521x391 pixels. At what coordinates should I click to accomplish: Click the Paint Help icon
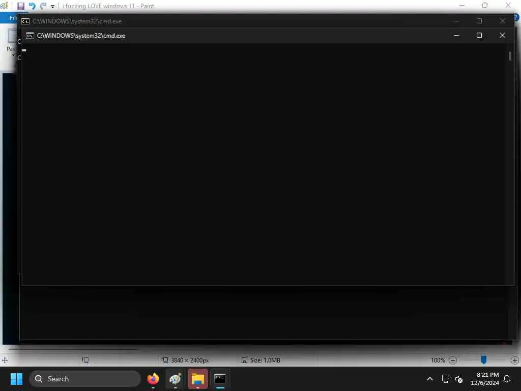pyautogui.click(x=517, y=18)
